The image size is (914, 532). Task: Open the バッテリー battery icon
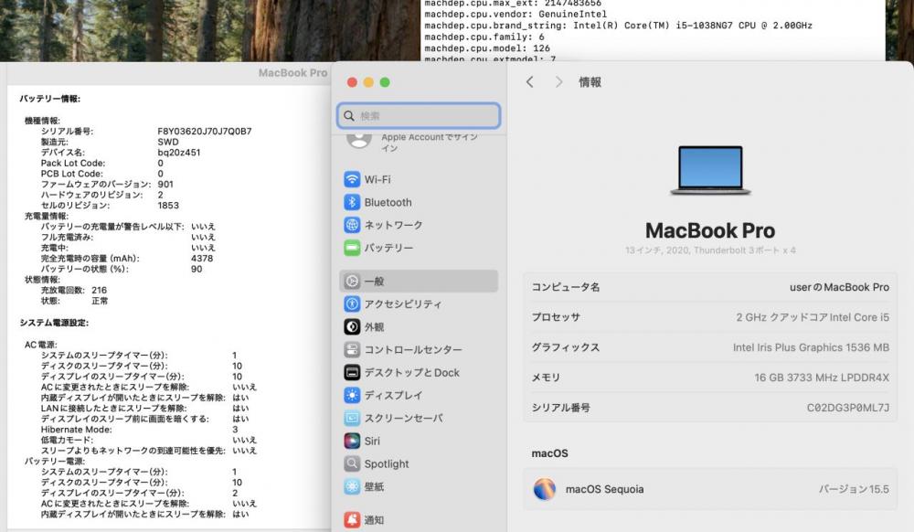(x=352, y=249)
